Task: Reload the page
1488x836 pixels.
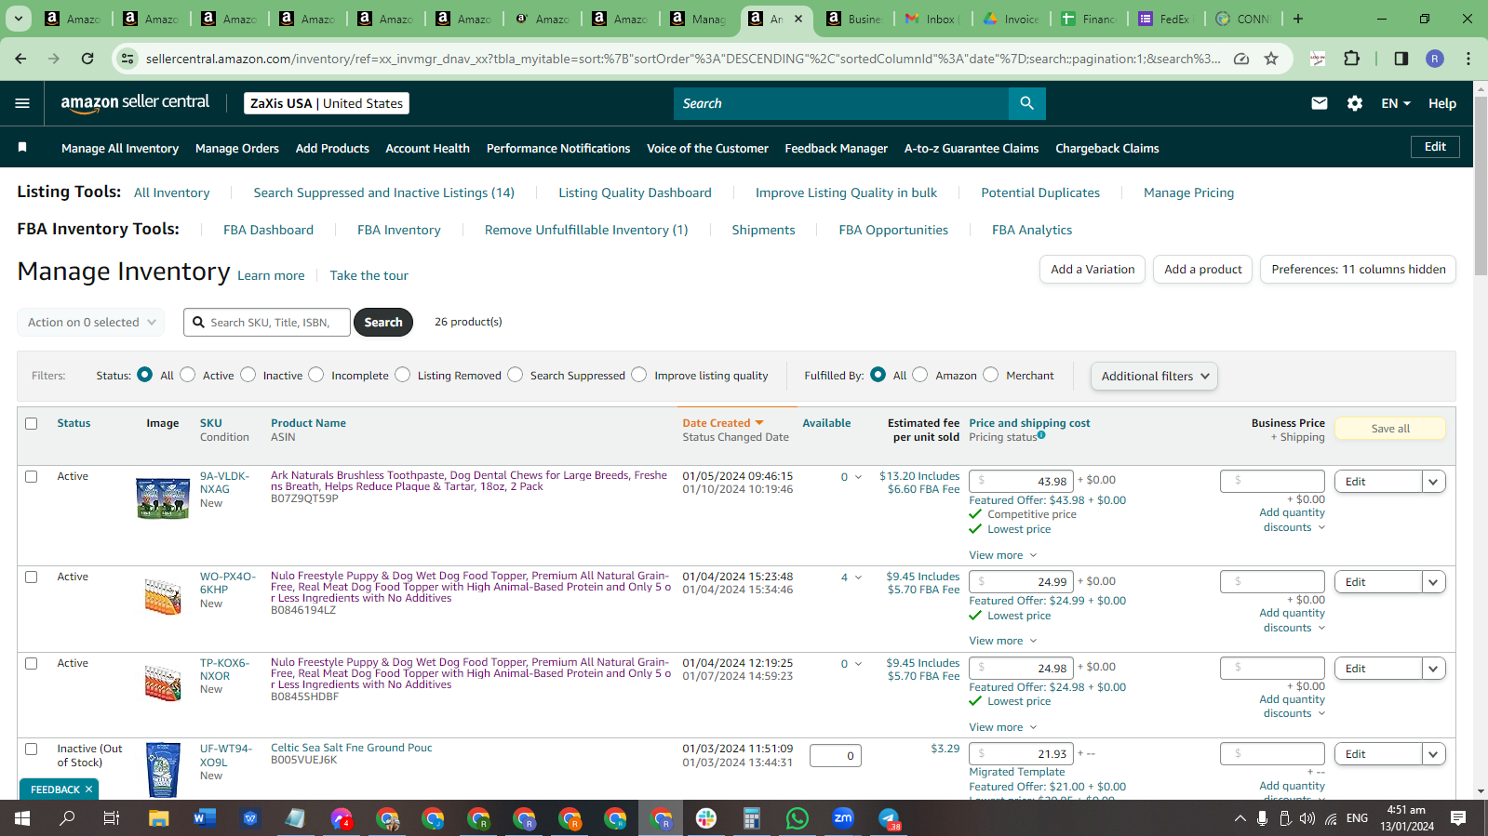Action: tap(87, 59)
